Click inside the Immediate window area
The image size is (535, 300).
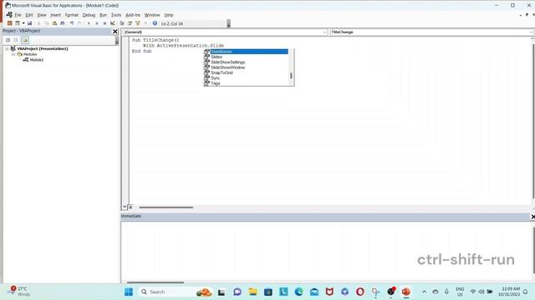tap(326, 251)
